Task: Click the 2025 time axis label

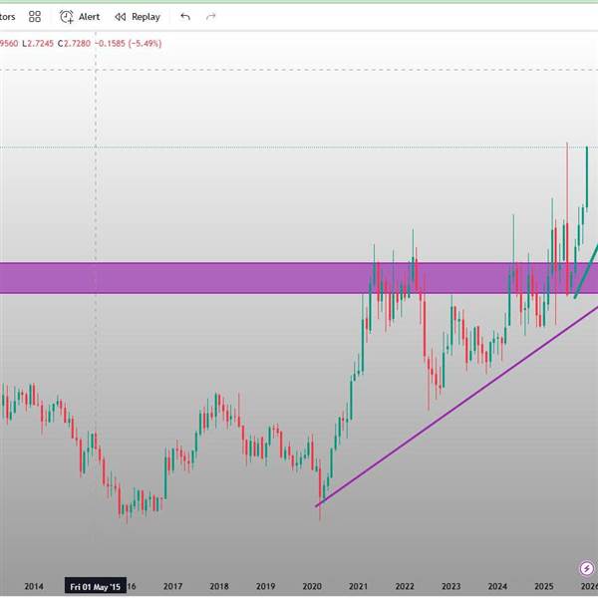Action: [x=544, y=586]
